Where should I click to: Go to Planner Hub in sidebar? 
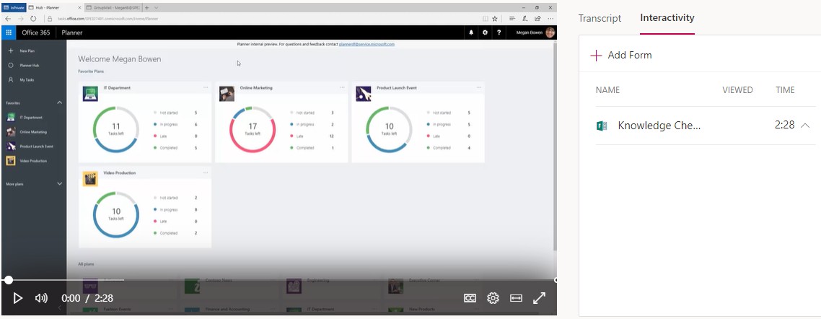point(24,66)
